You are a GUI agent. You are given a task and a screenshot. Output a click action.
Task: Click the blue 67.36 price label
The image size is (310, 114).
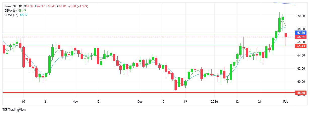click(301, 33)
